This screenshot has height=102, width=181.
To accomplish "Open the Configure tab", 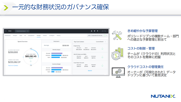I will 52,35.
